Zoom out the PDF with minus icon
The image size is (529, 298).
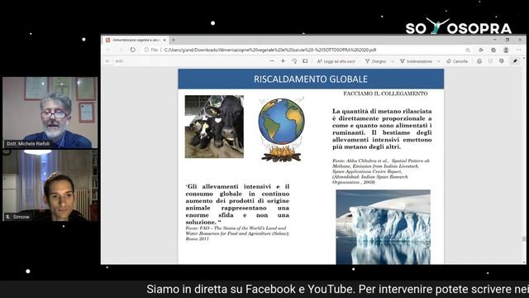[x=272, y=61]
